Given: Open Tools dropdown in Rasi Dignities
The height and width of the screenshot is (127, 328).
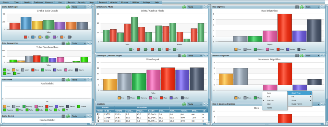Looking at the screenshot, I should [312, 7].
